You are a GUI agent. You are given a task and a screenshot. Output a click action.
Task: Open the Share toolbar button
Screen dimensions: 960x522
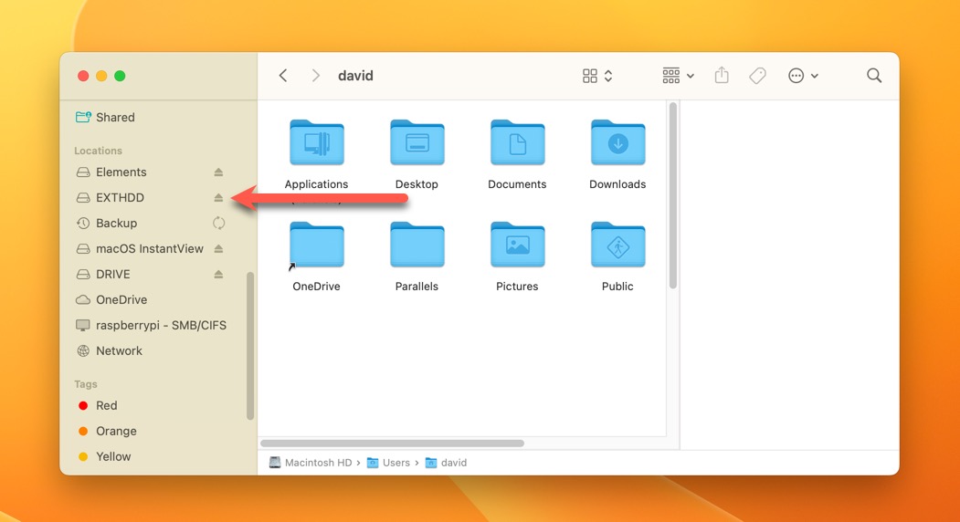pyautogui.click(x=722, y=75)
